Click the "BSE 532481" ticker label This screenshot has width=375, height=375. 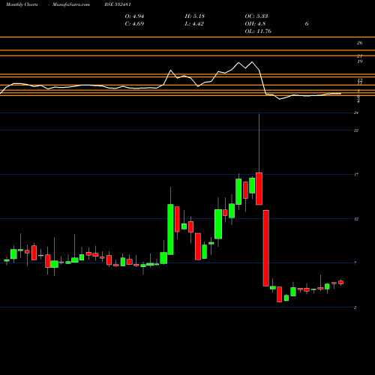click(118, 4)
